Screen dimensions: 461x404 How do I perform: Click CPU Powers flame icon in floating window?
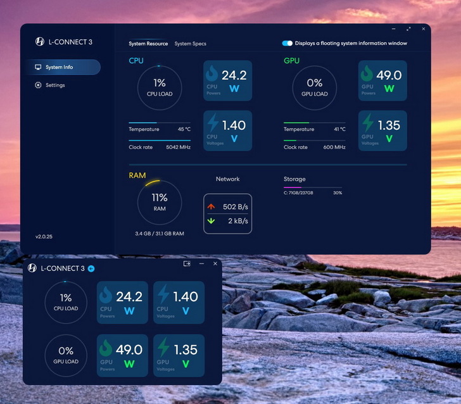[106, 294]
